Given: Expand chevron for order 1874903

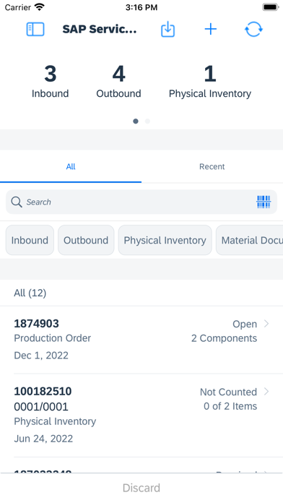Looking at the screenshot, I should [266, 324].
